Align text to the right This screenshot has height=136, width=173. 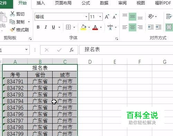pos(140,27)
